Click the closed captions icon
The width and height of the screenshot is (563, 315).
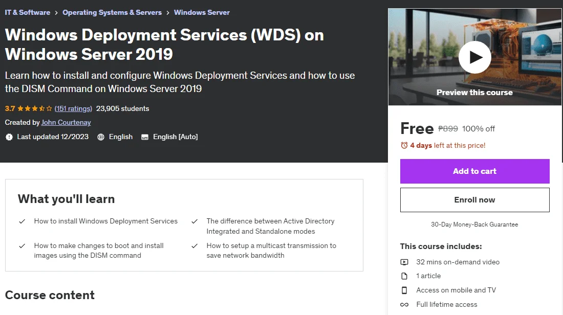pyautogui.click(x=145, y=137)
